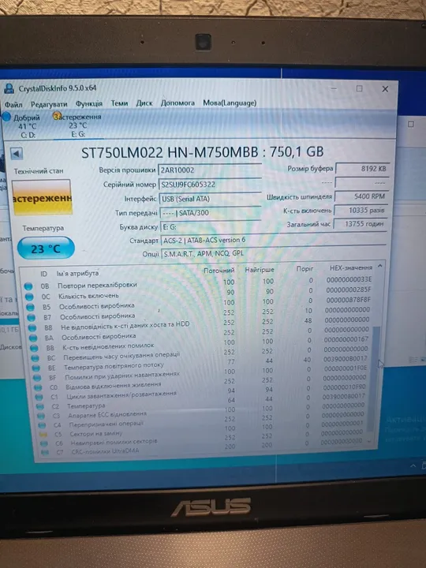The image size is (426, 568).
Task: Click serial number field S2SUJ9FC605322
Action: [x=210, y=184]
